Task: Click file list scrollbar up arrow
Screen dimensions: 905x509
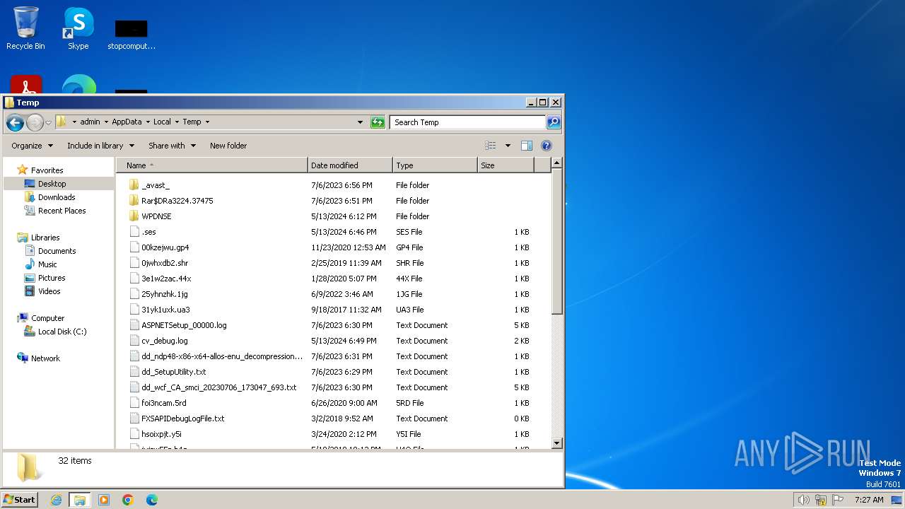Action: point(556,163)
